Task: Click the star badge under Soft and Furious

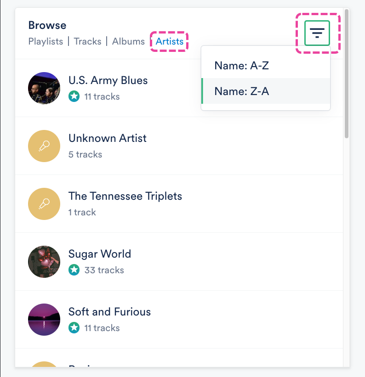Action: [x=74, y=328]
